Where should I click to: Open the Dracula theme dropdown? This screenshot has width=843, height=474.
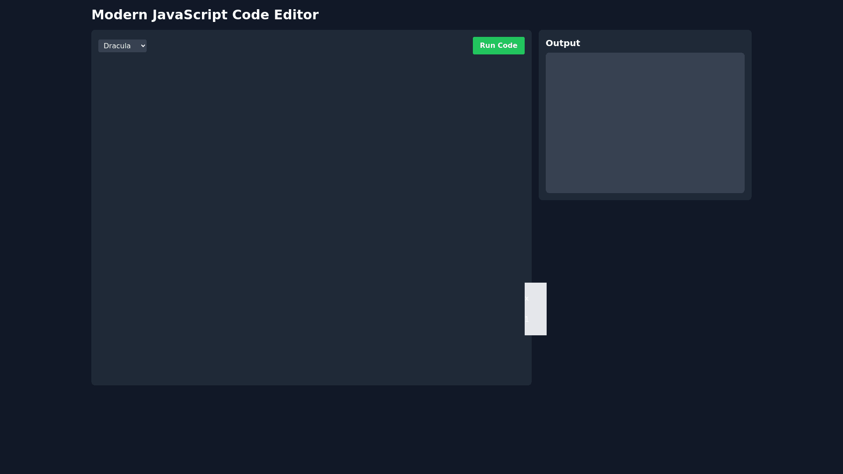pos(122,46)
